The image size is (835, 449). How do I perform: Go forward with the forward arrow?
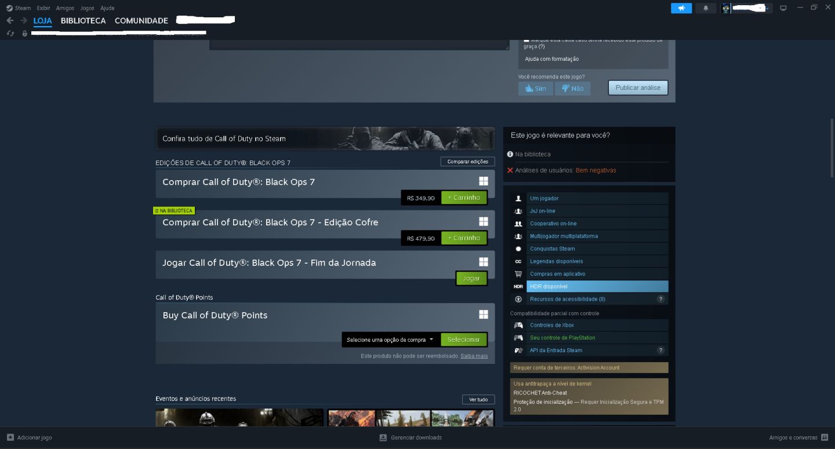pyautogui.click(x=24, y=20)
